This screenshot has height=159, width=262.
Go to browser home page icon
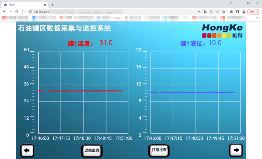(x=23, y=12)
